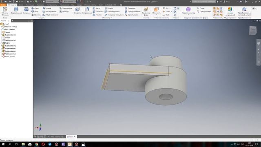Select the Рельеф emboss tool
This screenshot has width=261, height=147.
click(x=47, y=8)
